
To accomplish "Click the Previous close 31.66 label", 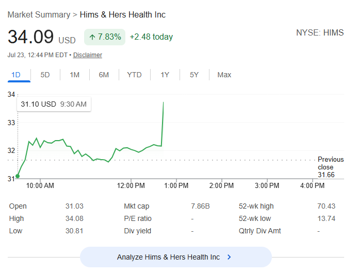I will (x=331, y=167).
